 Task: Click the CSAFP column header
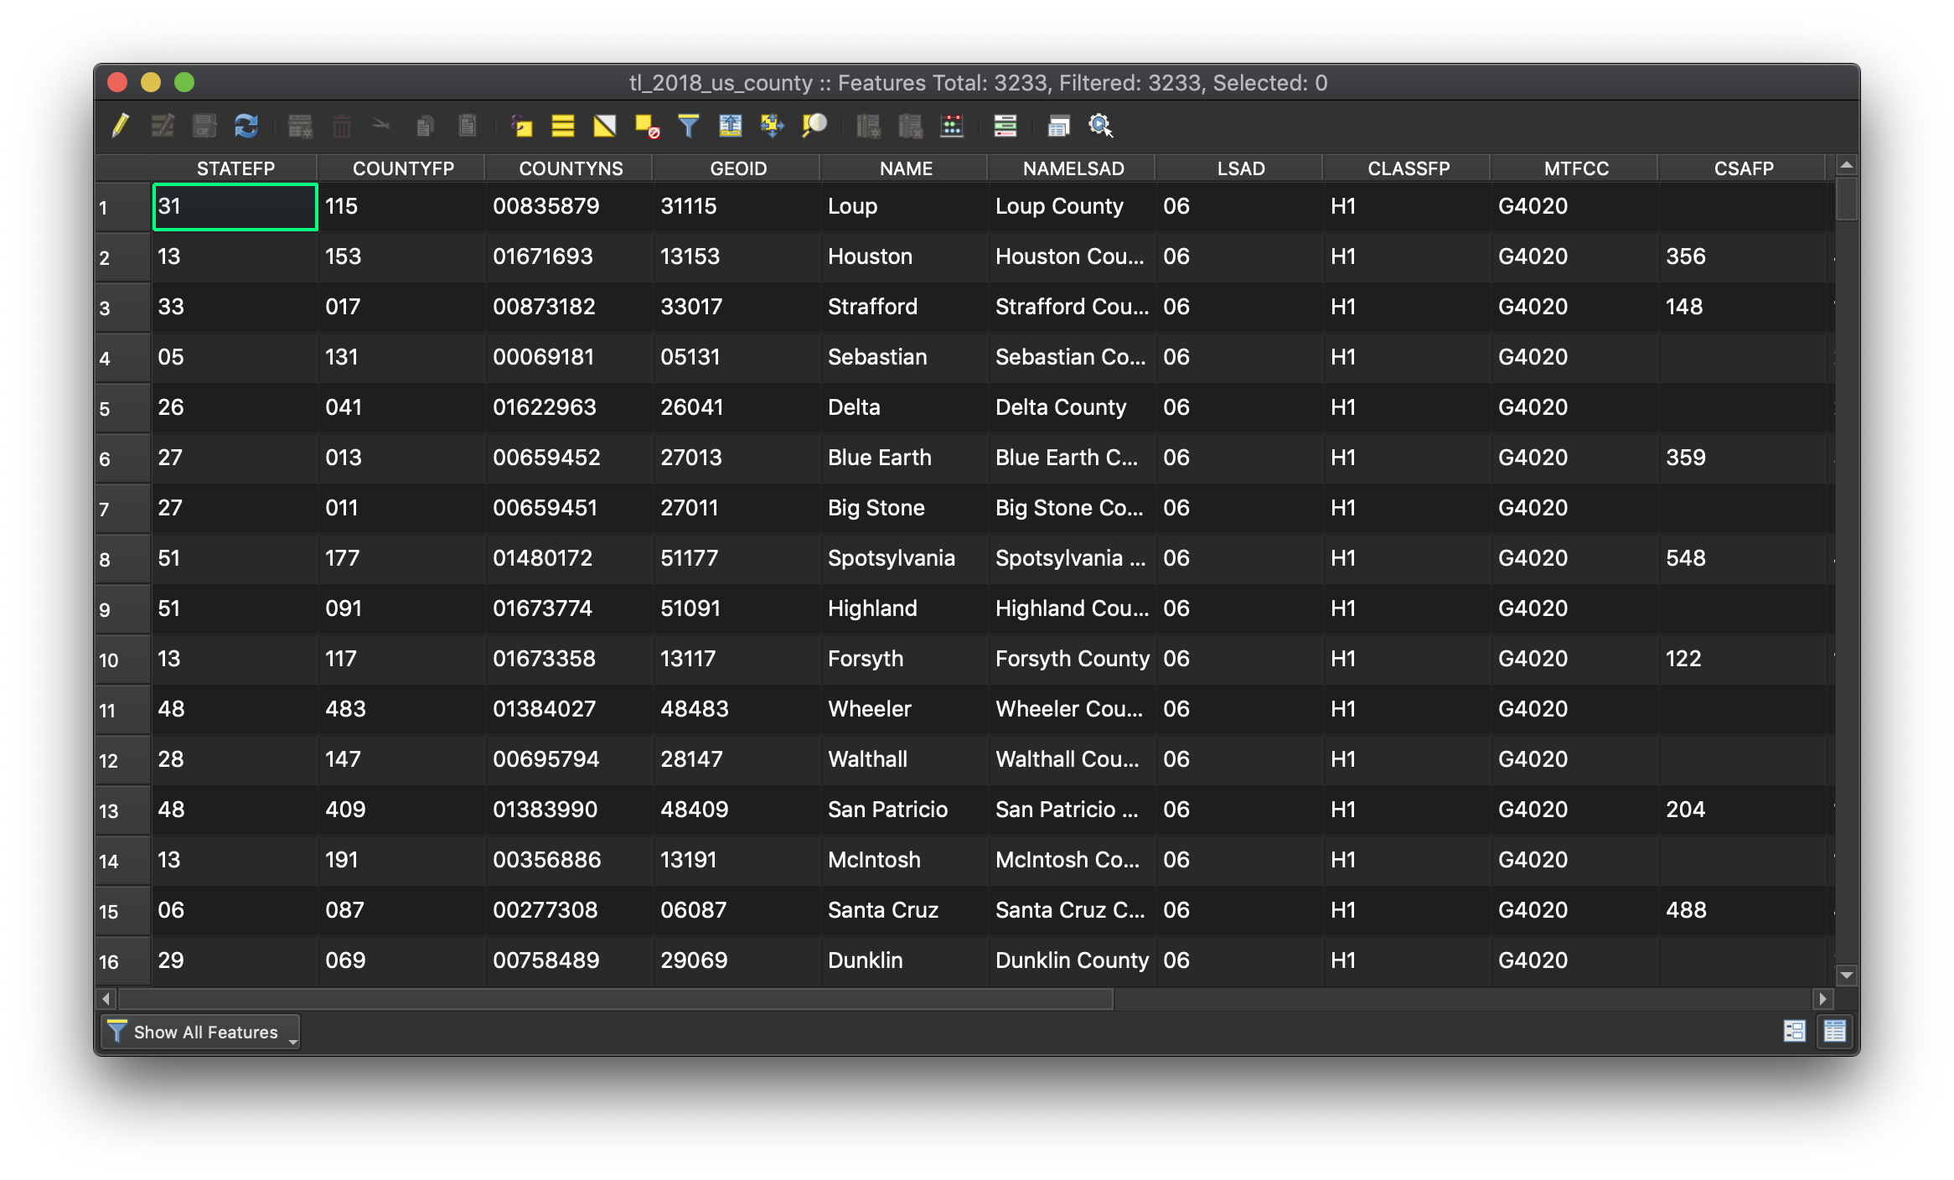tap(1744, 168)
